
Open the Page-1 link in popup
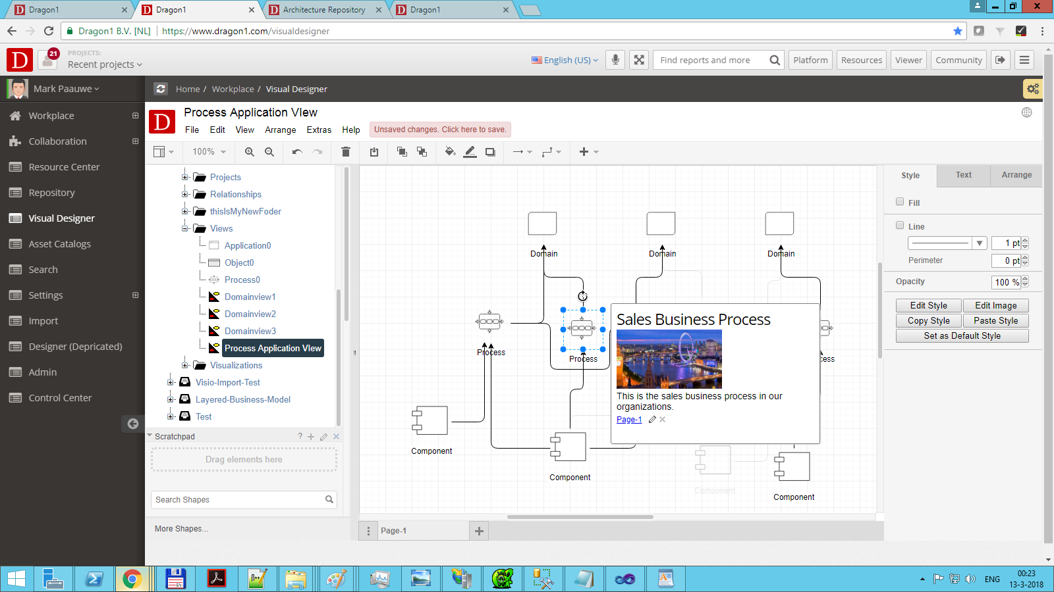[x=629, y=420]
